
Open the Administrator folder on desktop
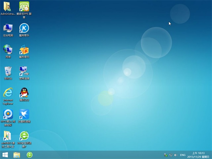8,7
